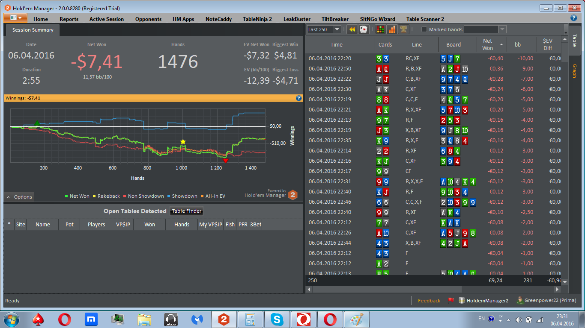Click the Greenpower22 (Prima) player icon
Screen dimensions: 585x328
520,300
